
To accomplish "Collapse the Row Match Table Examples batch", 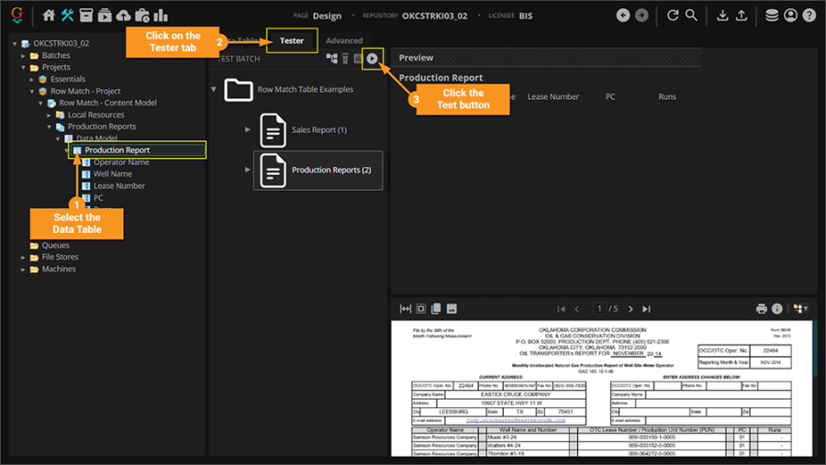I will coord(214,90).
